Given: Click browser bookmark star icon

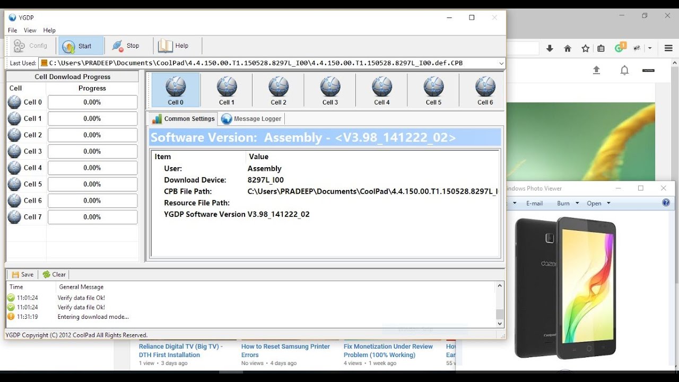Looking at the screenshot, I should click(x=586, y=48).
